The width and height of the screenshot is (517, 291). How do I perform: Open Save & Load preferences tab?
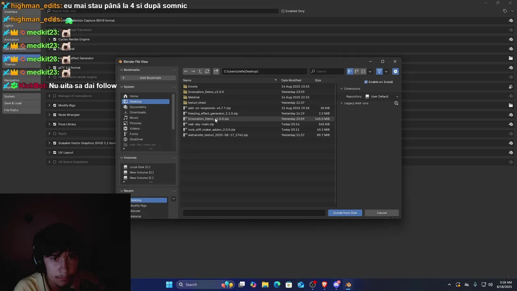tap(22, 103)
